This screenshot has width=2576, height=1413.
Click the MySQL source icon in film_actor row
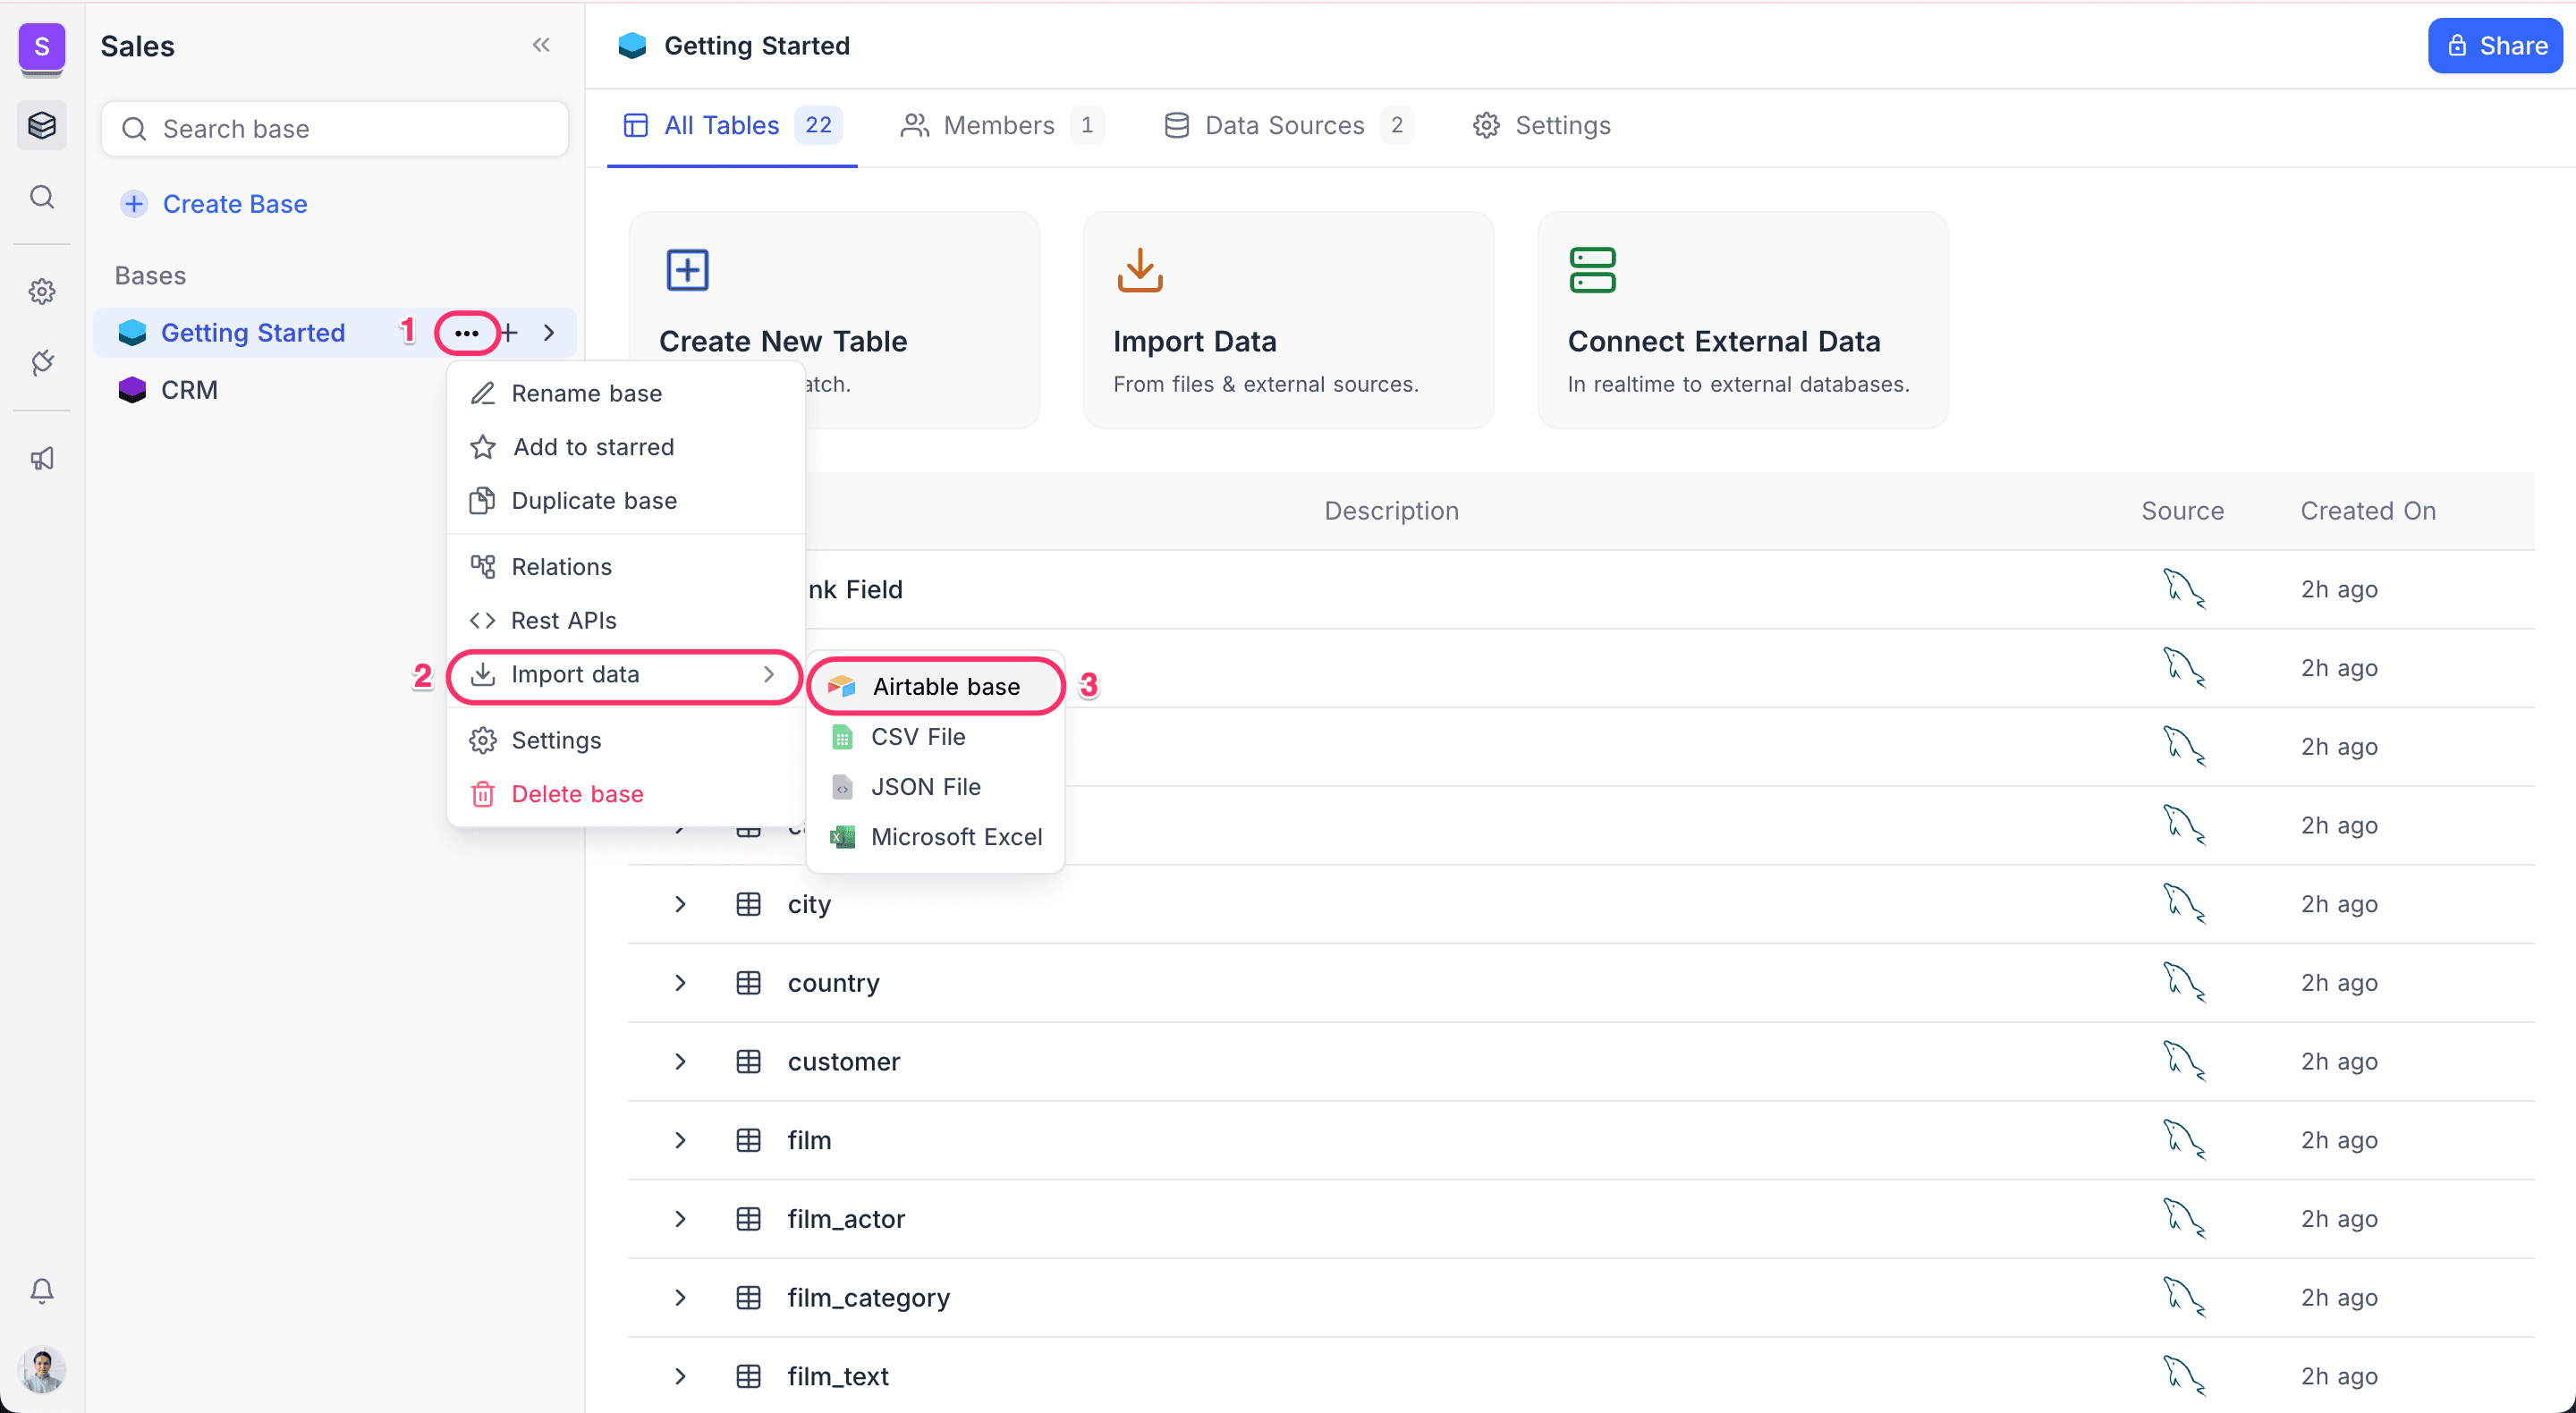point(2183,1219)
